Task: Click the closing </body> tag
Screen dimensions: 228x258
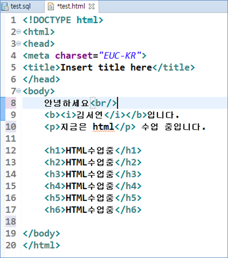Action: coord(42,233)
